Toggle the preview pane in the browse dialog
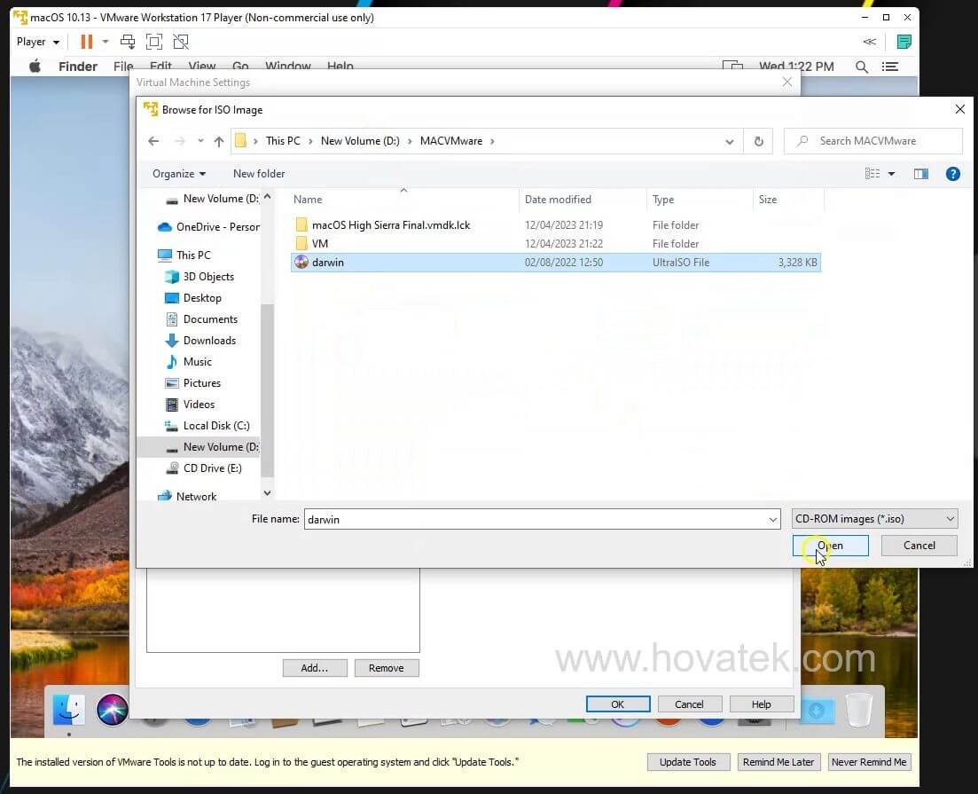Screen dimensions: 978x794 (921, 174)
